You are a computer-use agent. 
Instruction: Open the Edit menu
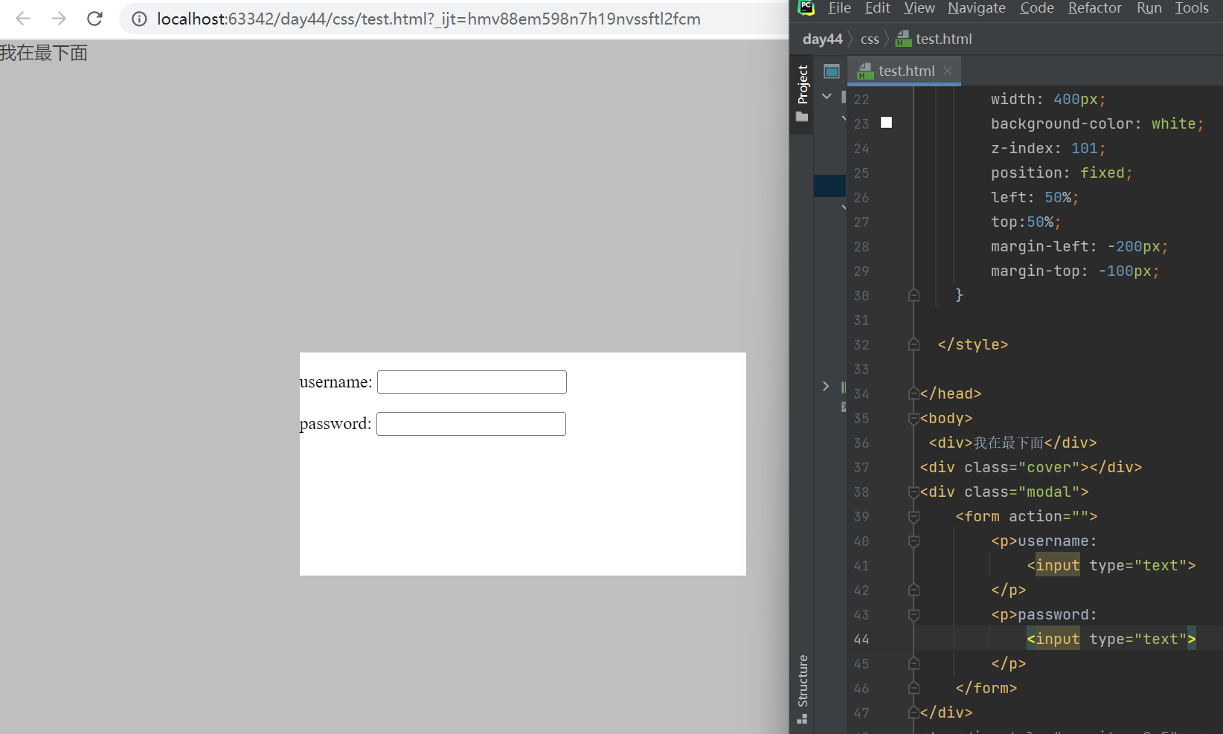[878, 7]
